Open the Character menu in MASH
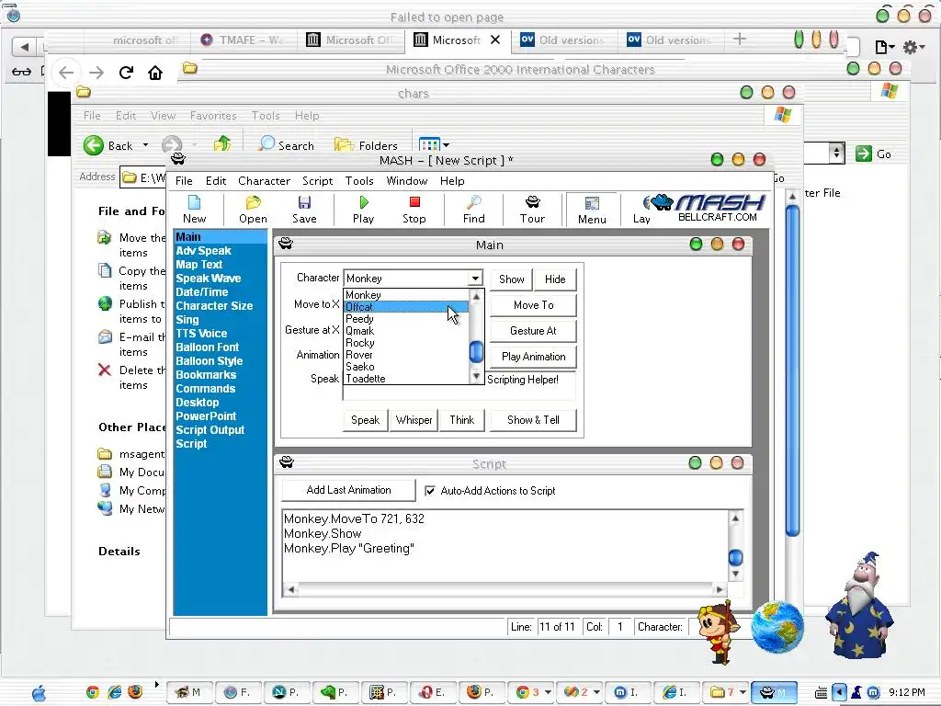Image resolution: width=941 pixels, height=706 pixels. 264,181
